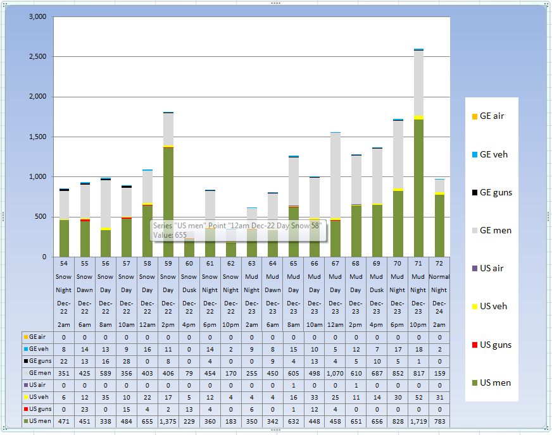The image size is (552, 435).
Task: Click the 783 US men value
Action: coord(439,421)
